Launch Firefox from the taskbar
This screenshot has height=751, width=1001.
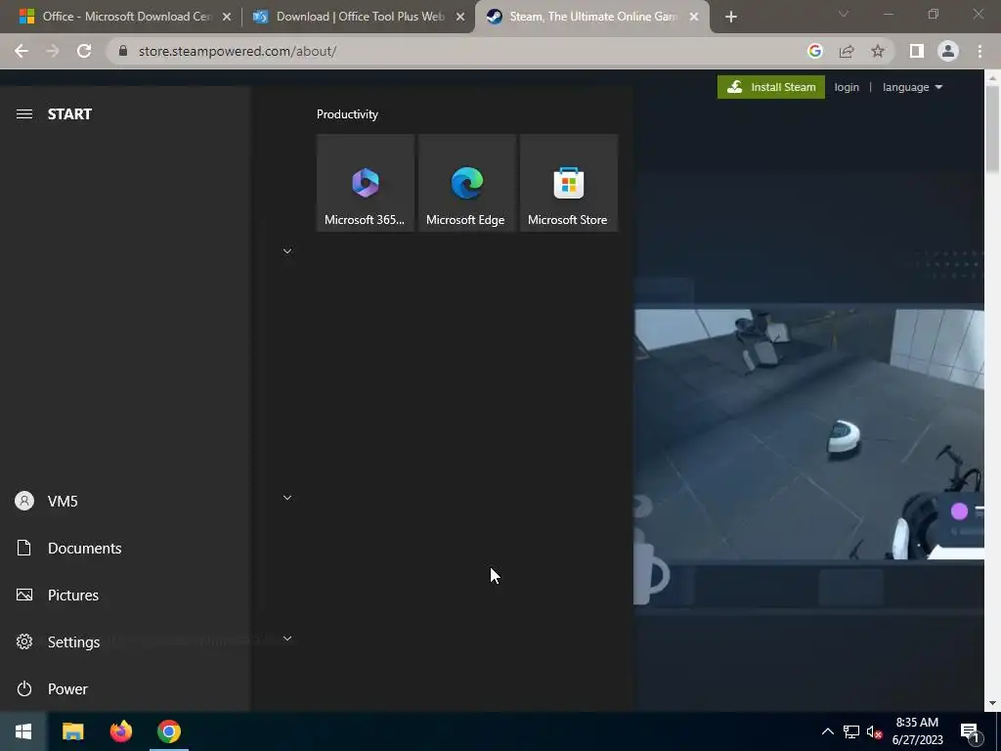[120, 731]
